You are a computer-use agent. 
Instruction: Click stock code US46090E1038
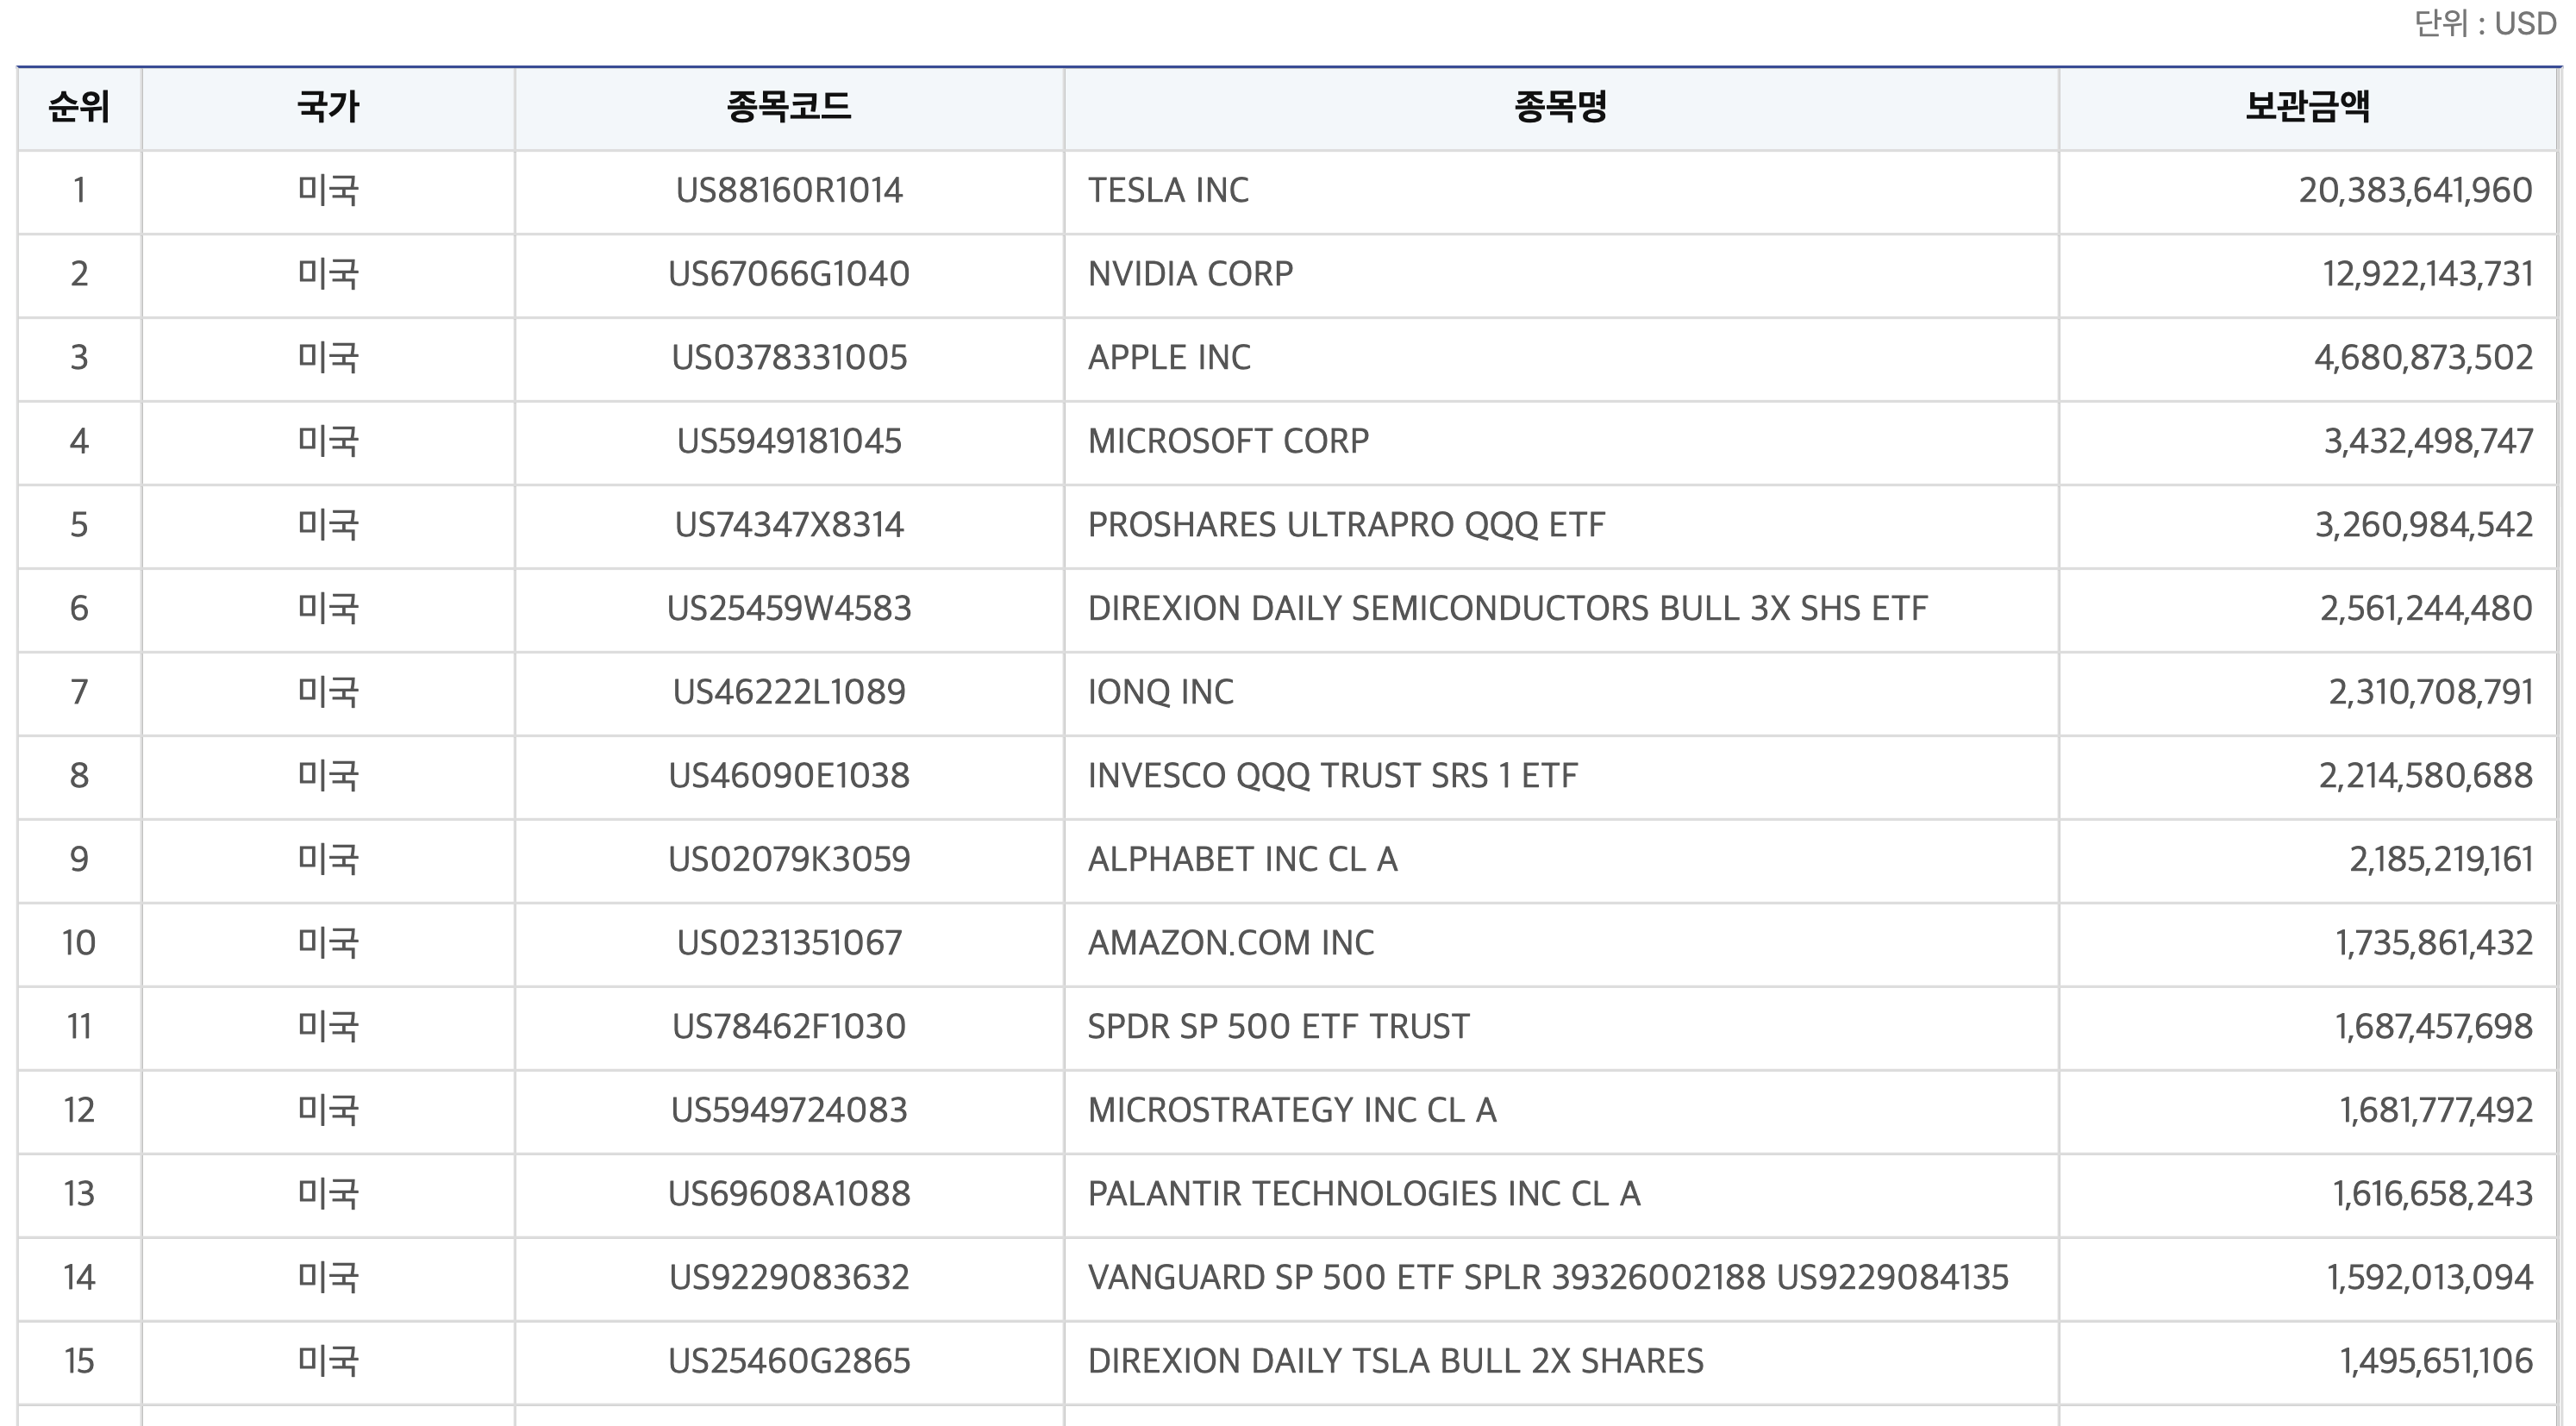click(789, 775)
